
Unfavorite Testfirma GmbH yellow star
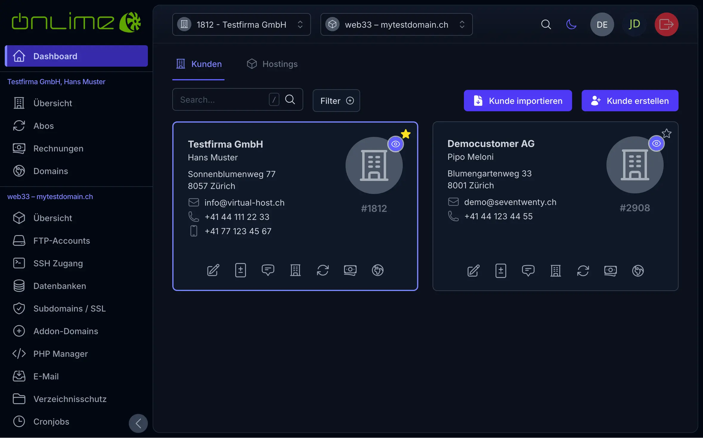tap(405, 134)
